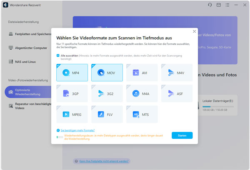Click the NAS server icon in sidebar
The width and height of the screenshot is (250, 170).
pyautogui.click(x=11, y=62)
